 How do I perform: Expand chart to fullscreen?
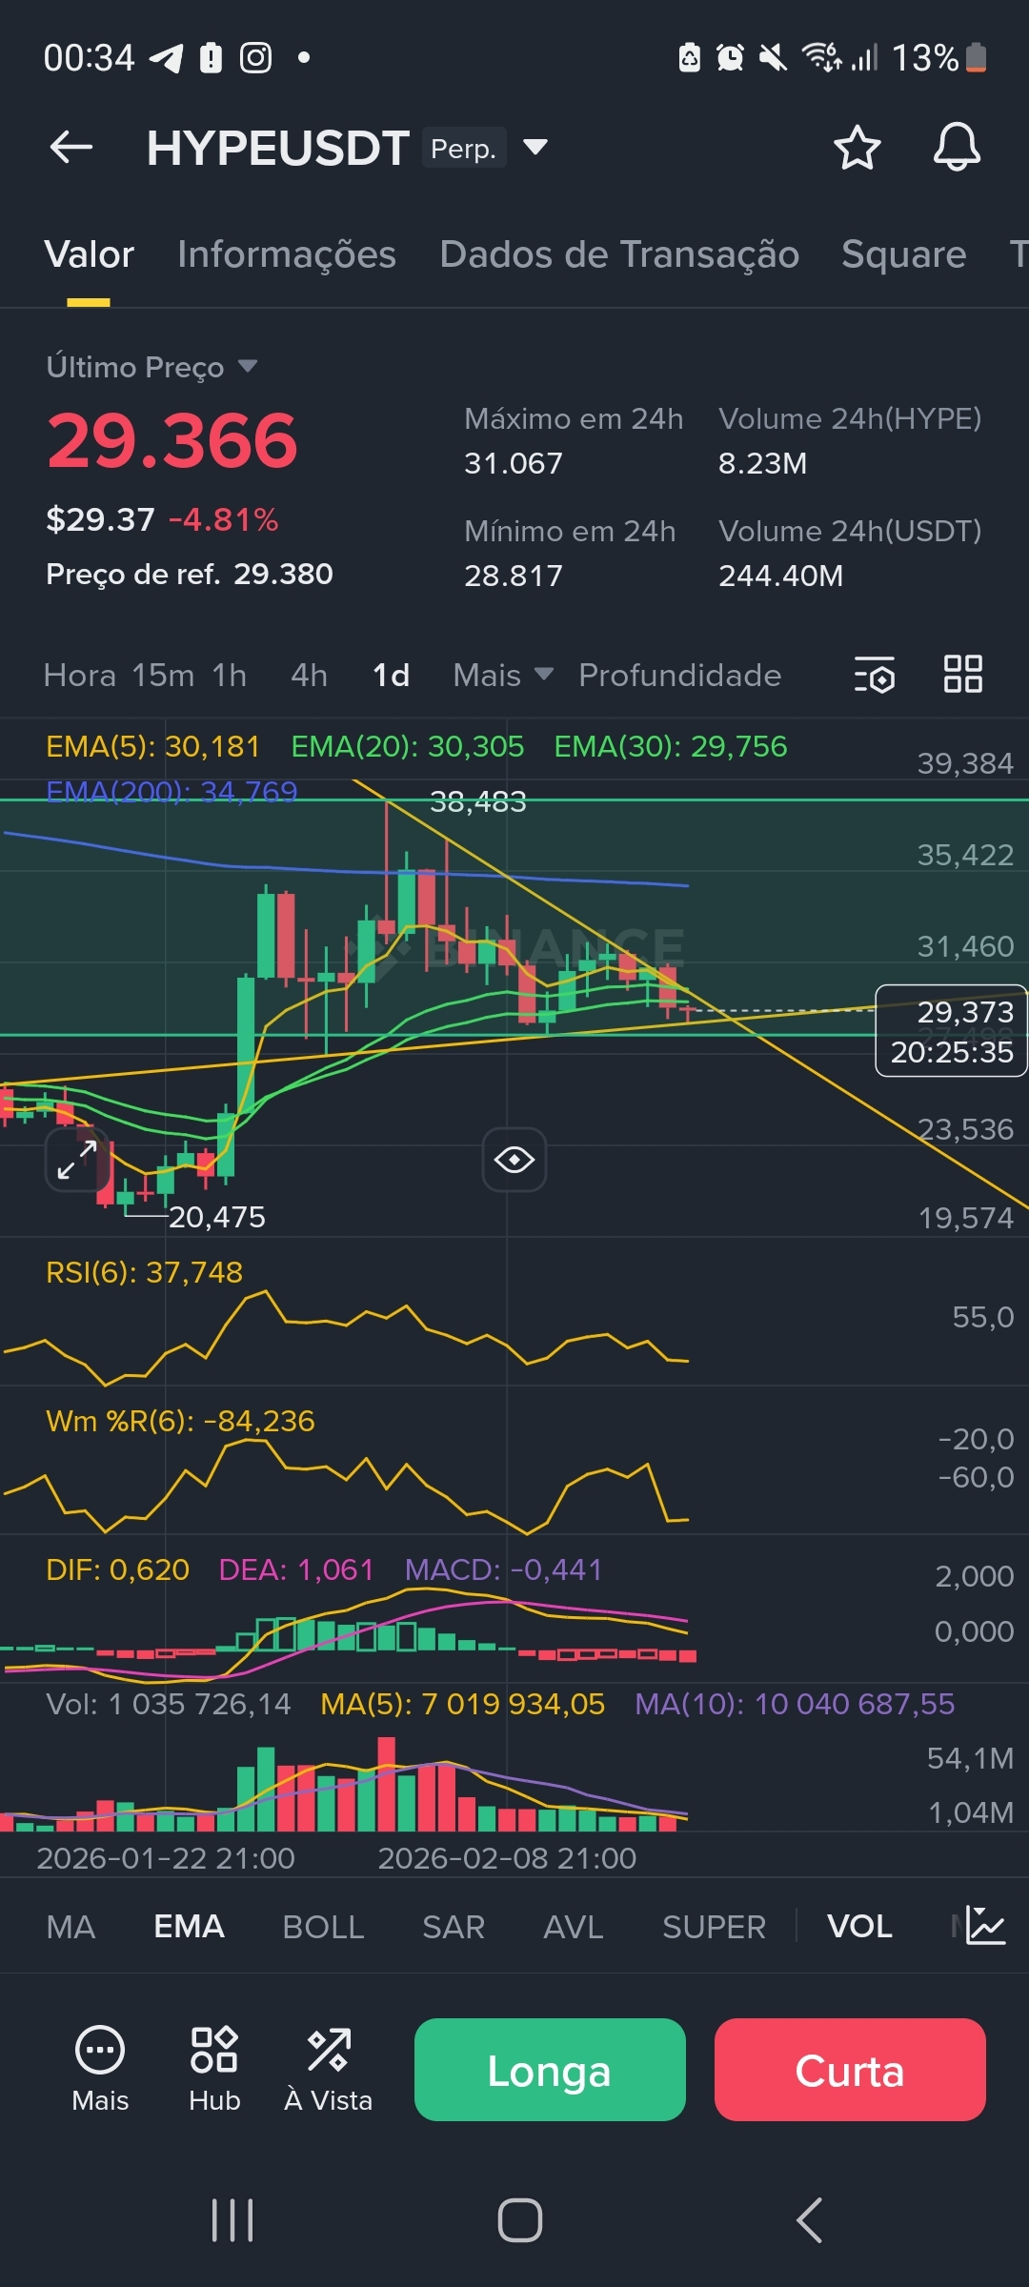point(76,1159)
